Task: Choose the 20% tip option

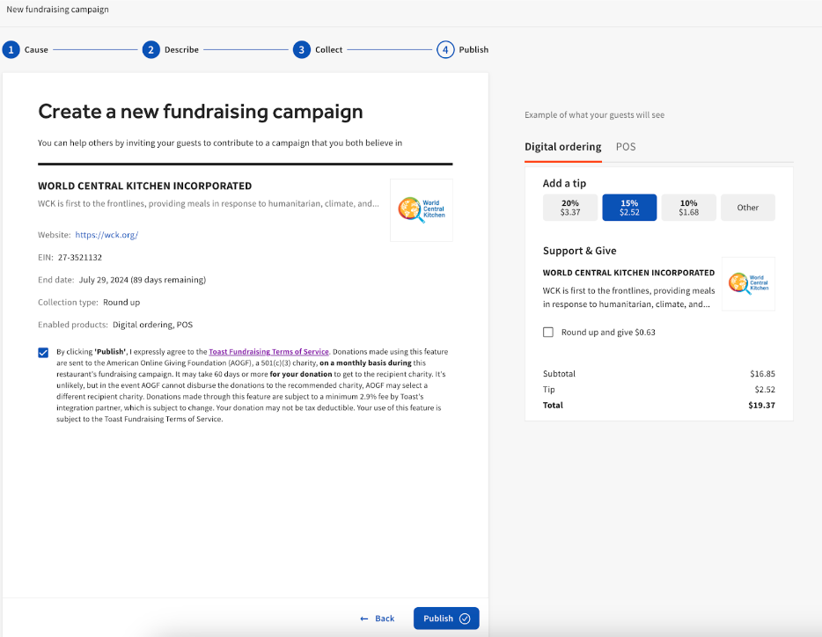Action: [x=570, y=208]
